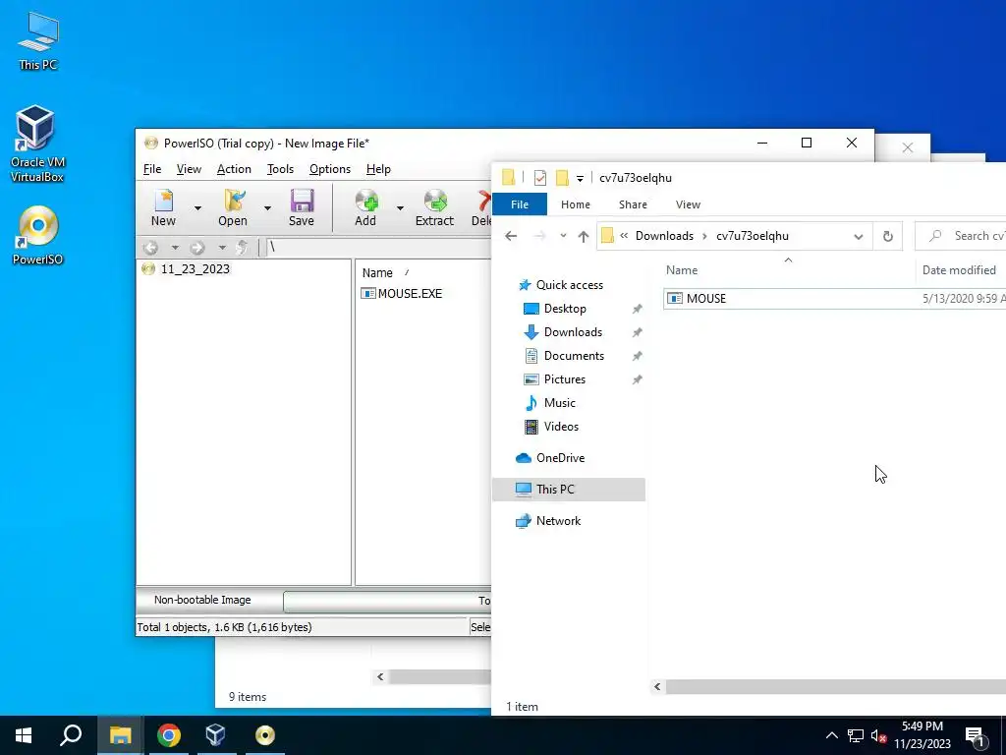
Task: Click Explorer horizontal scrollbar left arrow
Action: (657, 687)
